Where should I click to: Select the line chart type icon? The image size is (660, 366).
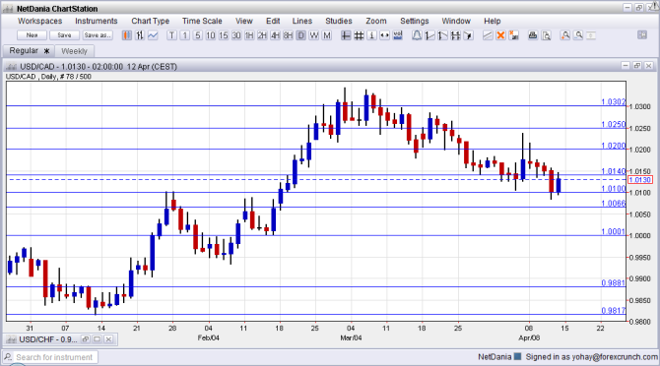pos(153,35)
